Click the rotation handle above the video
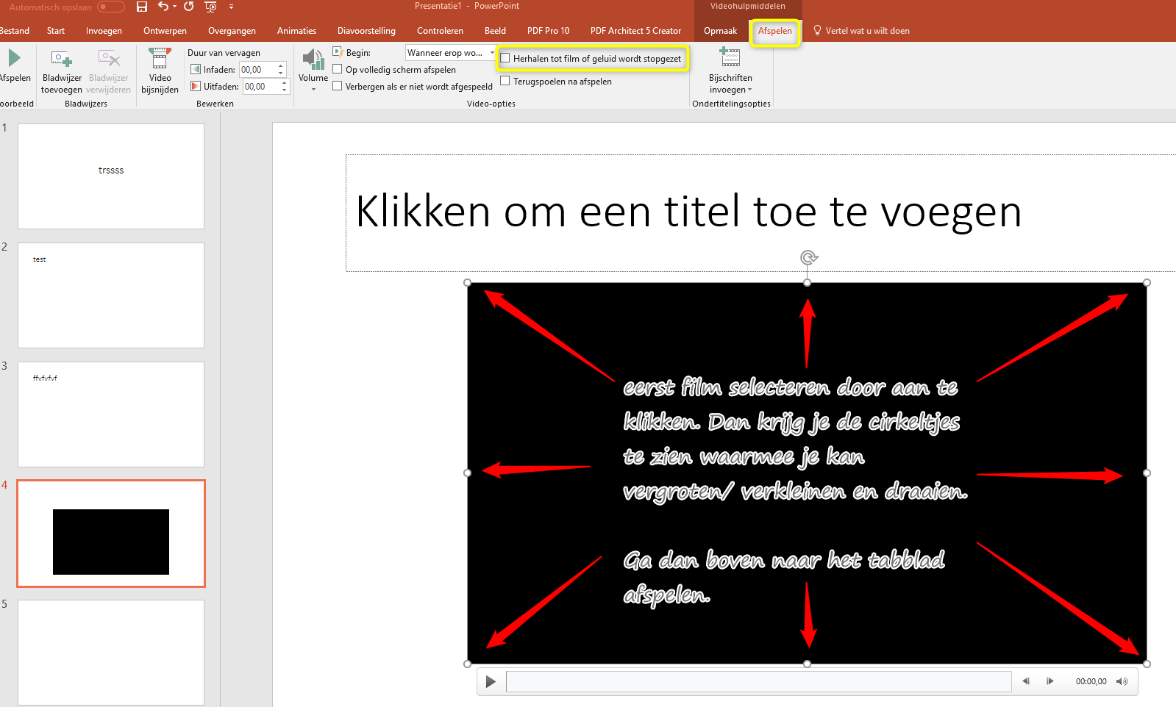Image resolution: width=1176 pixels, height=707 pixels. 808,257
